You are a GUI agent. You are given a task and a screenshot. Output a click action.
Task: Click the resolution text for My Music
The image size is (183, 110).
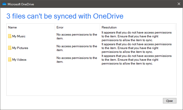tap(137, 36)
